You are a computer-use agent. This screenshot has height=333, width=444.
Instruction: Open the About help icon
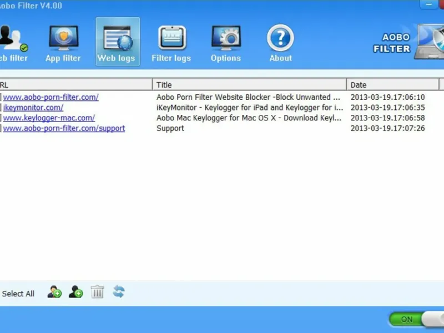[x=280, y=43]
